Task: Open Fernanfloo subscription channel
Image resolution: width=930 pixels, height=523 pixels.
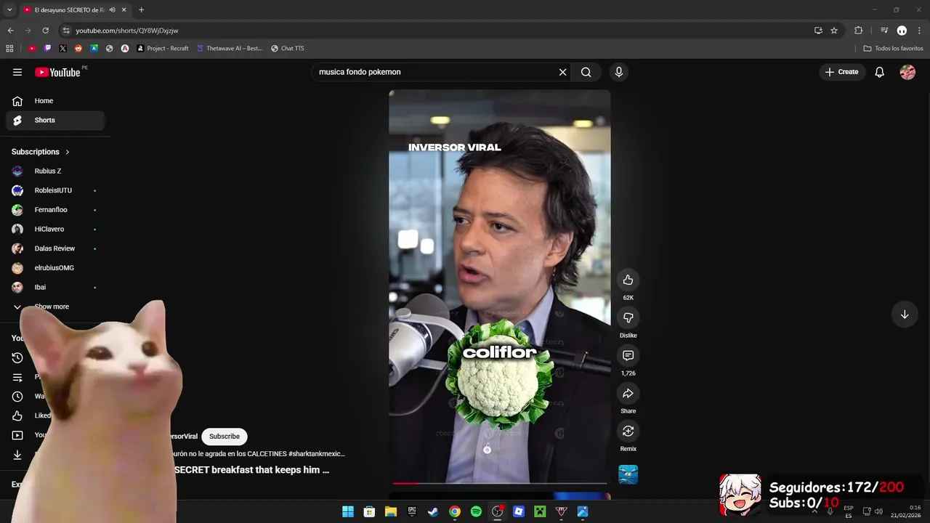Action: point(55,210)
